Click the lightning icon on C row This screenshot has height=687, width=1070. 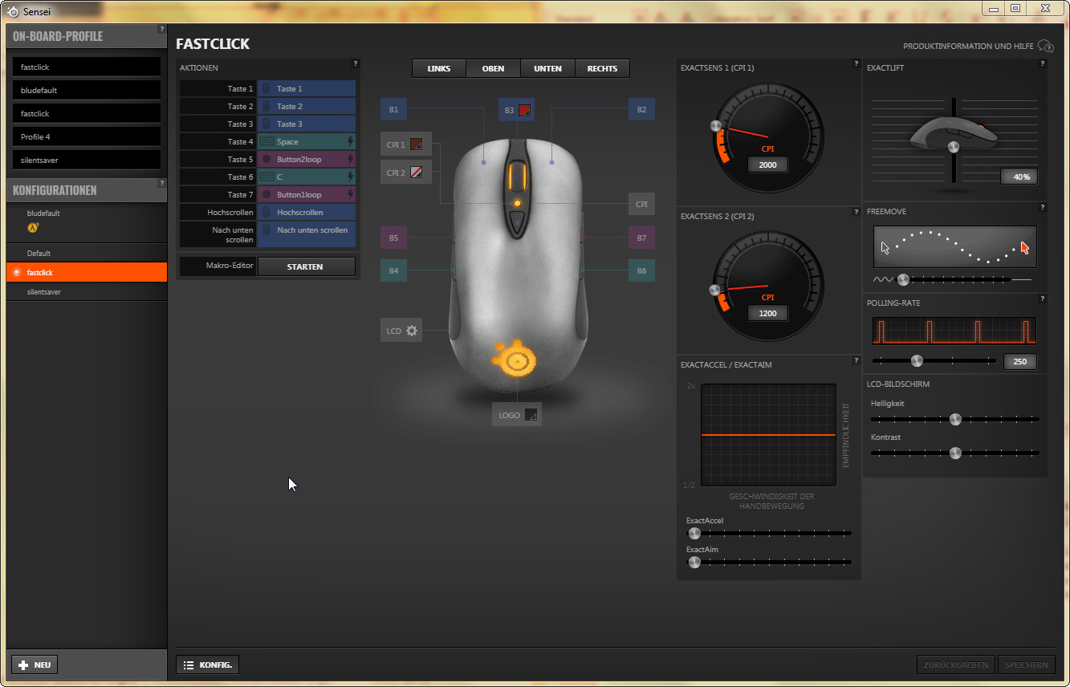pos(350,177)
